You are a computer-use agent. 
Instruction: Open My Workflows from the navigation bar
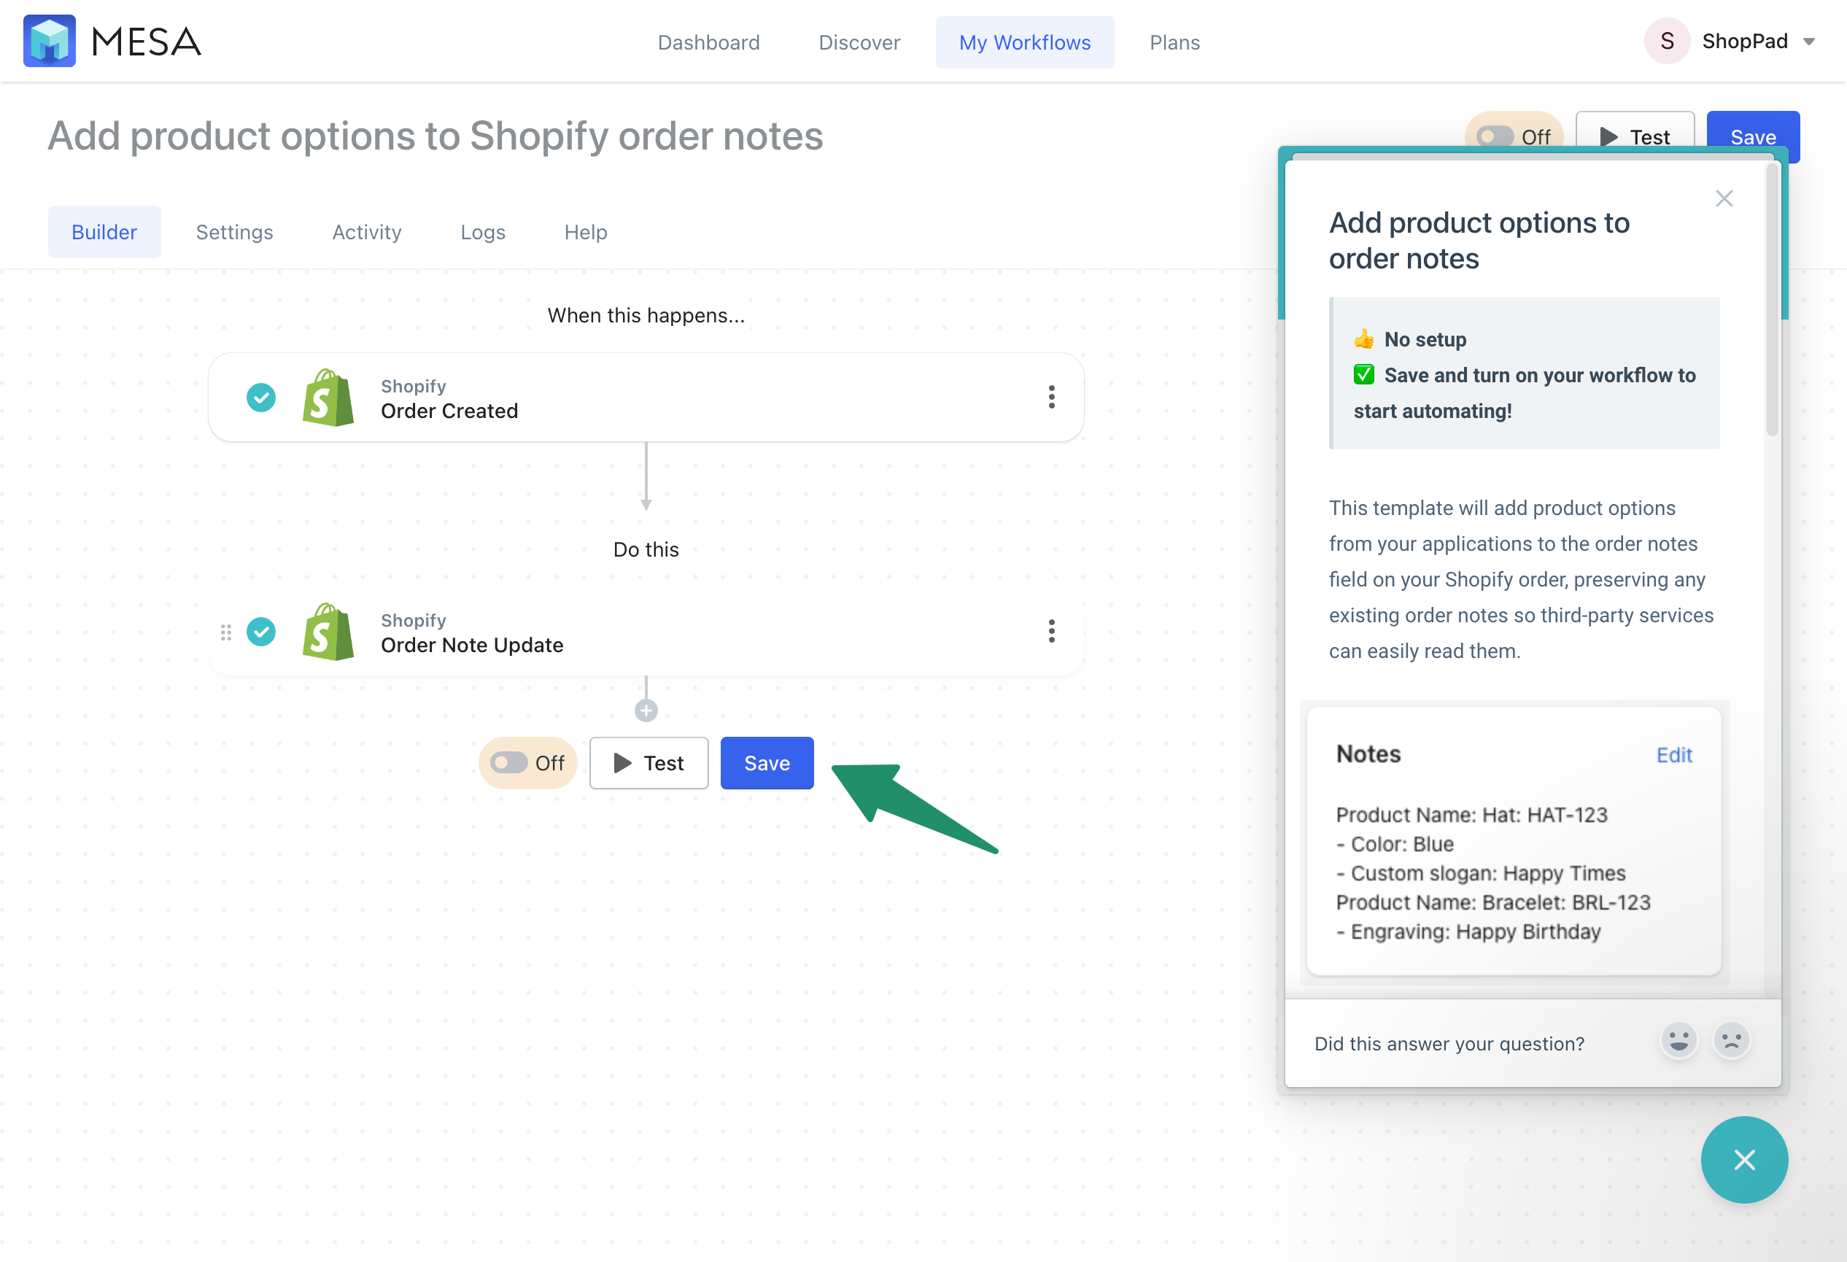(1025, 42)
